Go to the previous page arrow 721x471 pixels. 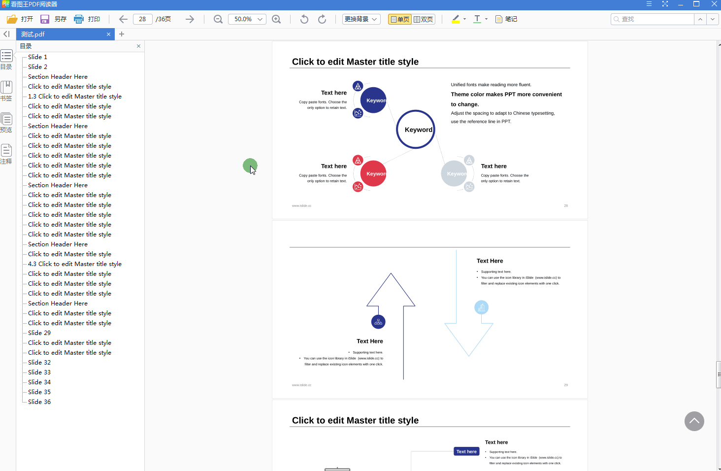point(123,19)
